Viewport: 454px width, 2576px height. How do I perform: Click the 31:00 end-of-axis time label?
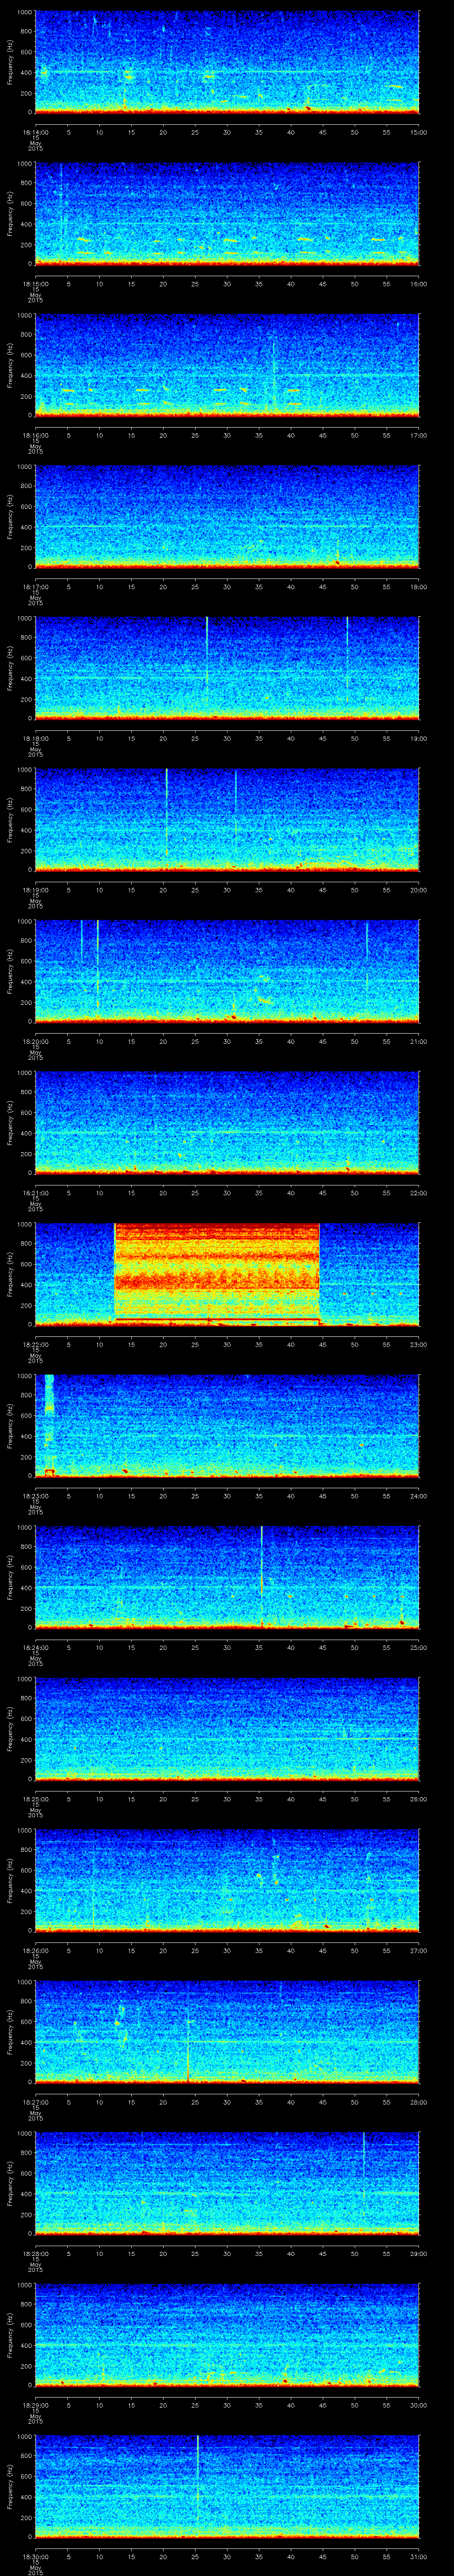[419, 2556]
